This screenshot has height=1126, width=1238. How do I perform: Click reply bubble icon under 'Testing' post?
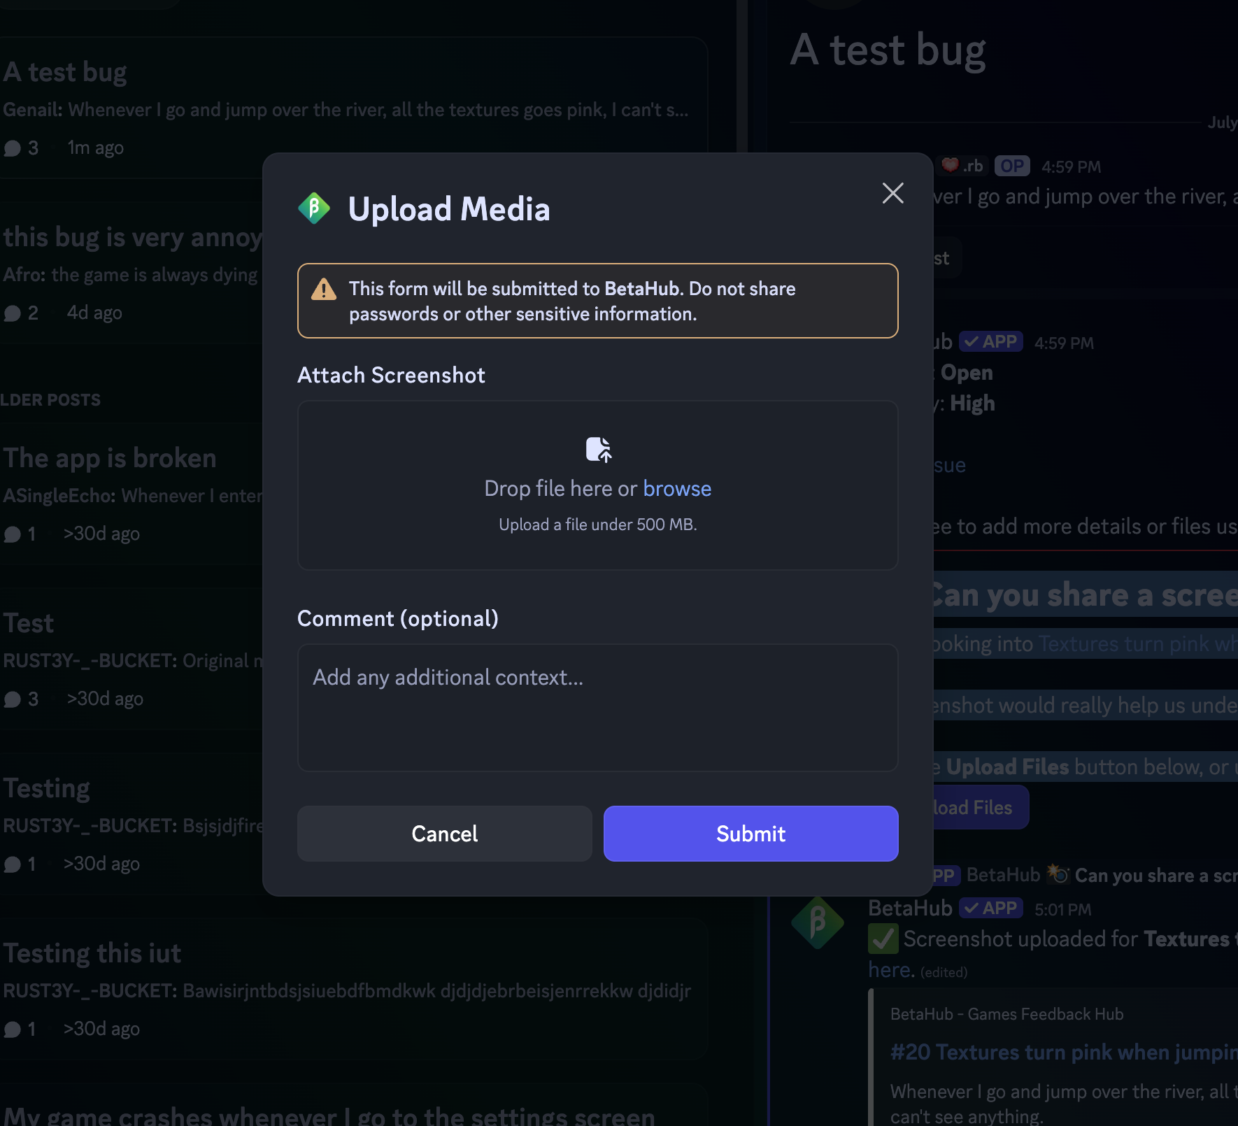(13, 864)
